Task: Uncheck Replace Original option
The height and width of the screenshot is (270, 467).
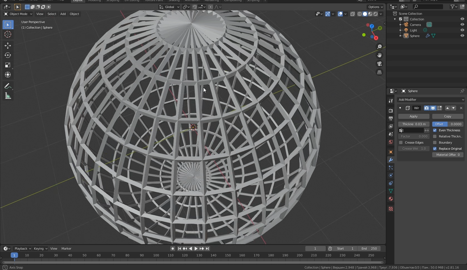Action: point(435,149)
